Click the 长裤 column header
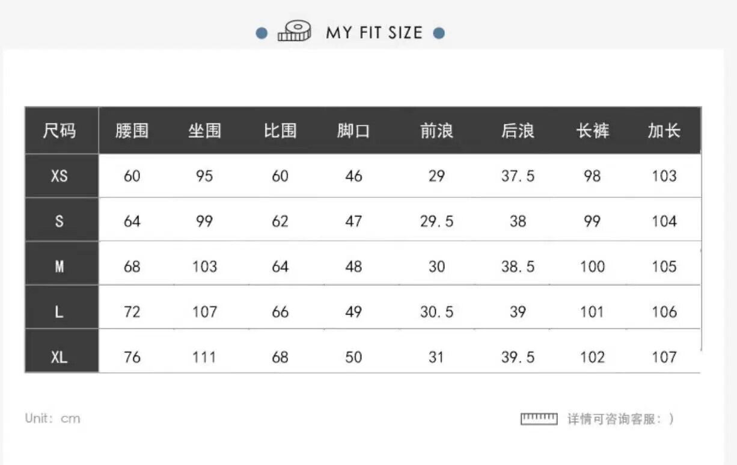Screen dimensions: 737x465 point(592,131)
